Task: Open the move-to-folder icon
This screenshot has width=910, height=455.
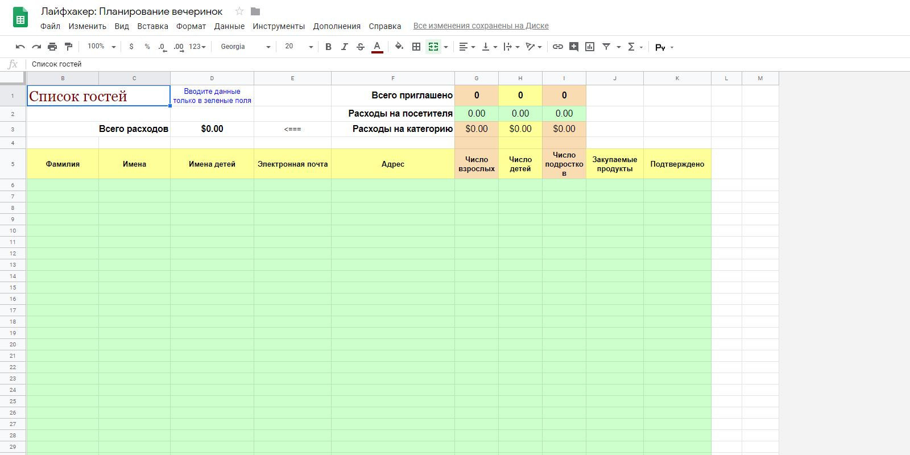Action: point(255,11)
